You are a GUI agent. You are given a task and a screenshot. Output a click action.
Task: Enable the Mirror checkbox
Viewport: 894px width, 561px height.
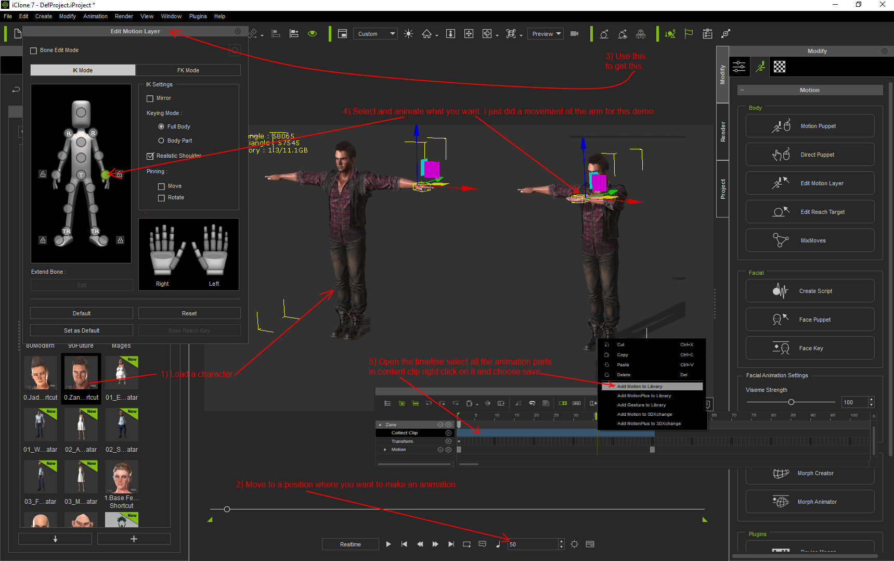tap(150, 98)
